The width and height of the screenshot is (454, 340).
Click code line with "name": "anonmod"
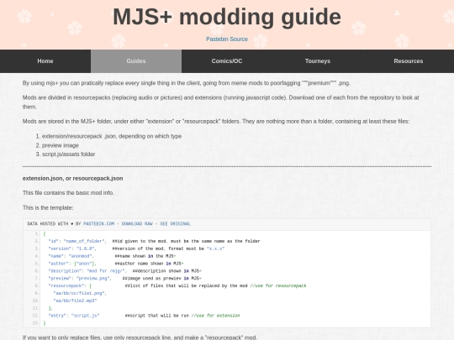pyautogui.click(x=112, y=256)
